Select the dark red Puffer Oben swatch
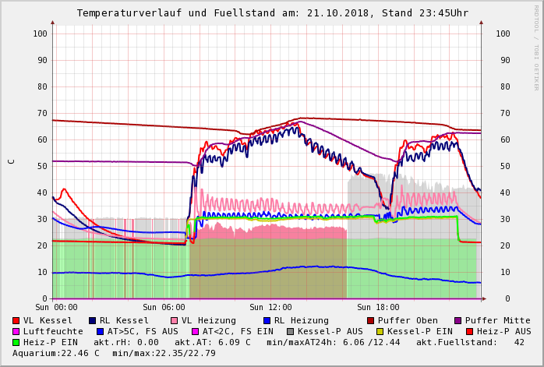This screenshot has height=367, width=544. tap(371, 320)
